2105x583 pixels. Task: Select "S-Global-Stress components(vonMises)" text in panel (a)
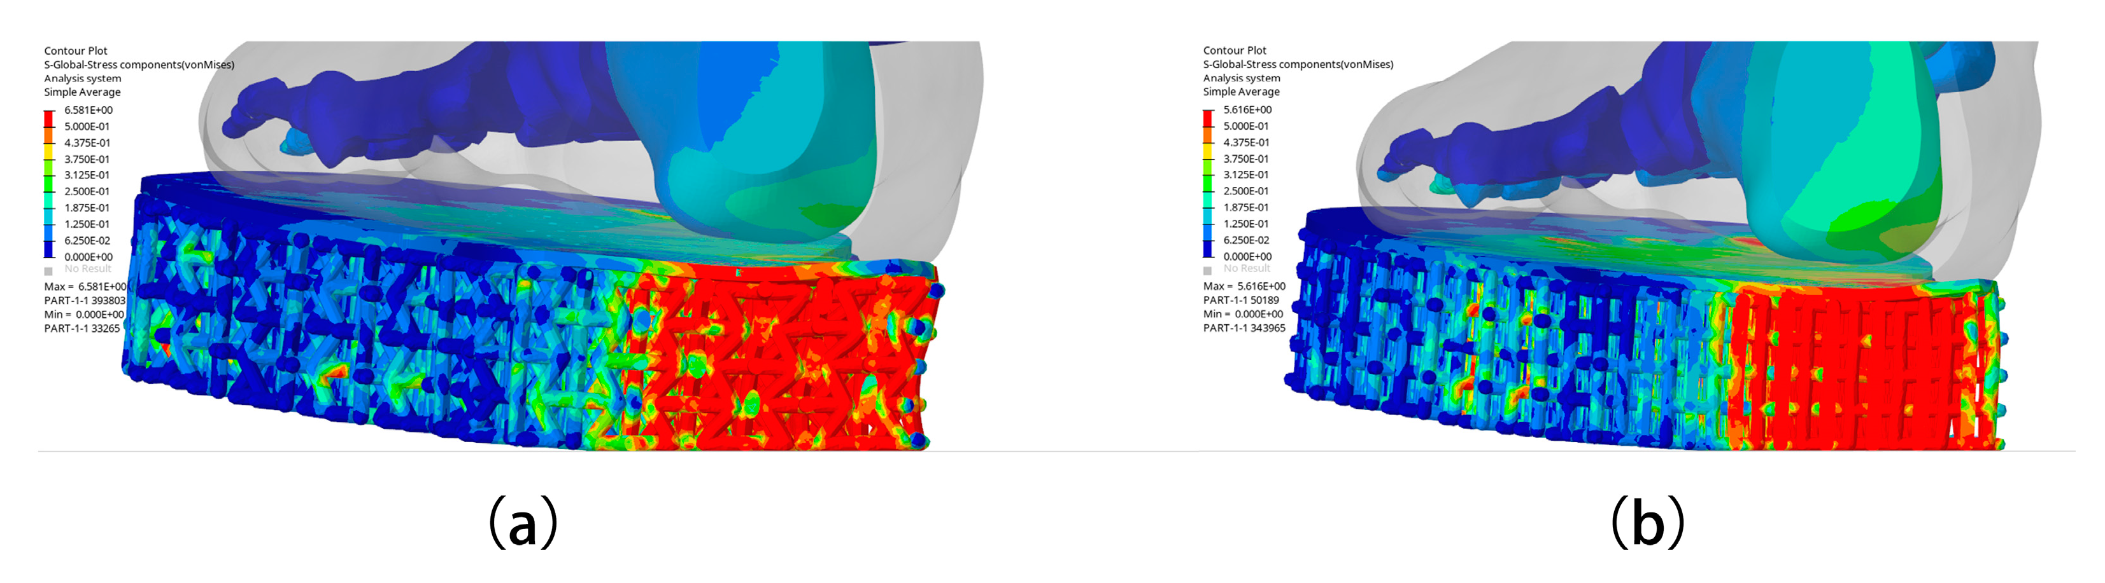139,64
